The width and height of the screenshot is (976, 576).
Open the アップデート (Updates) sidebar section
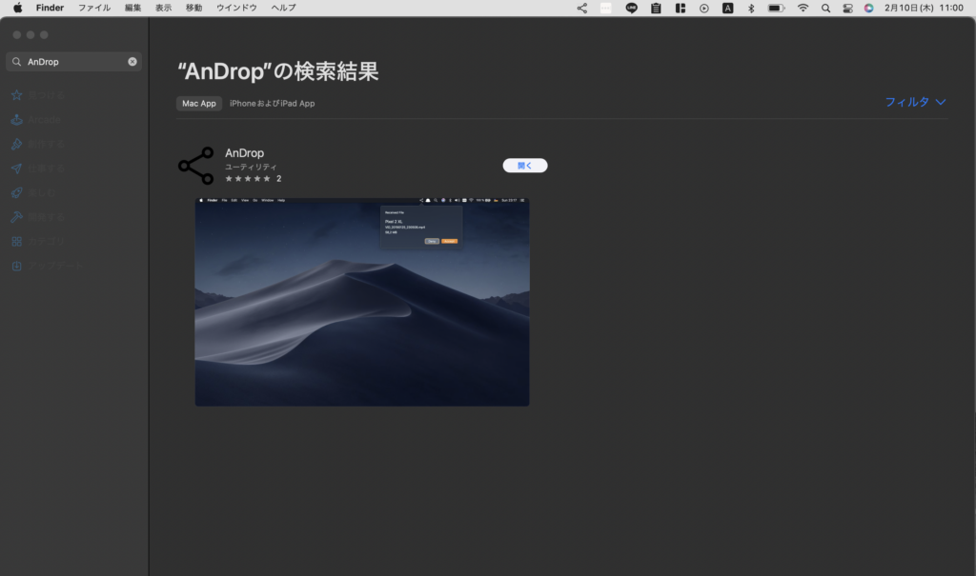click(48, 266)
